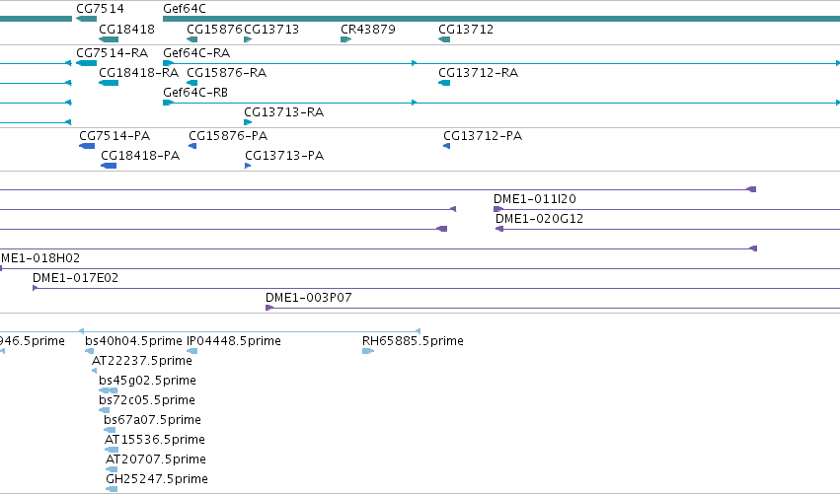Click the CG18418 teal gene glyph

(x=109, y=39)
